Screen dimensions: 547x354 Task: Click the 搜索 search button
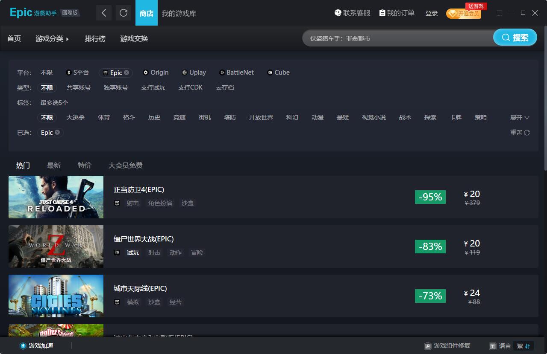click(x=515, y=38)
